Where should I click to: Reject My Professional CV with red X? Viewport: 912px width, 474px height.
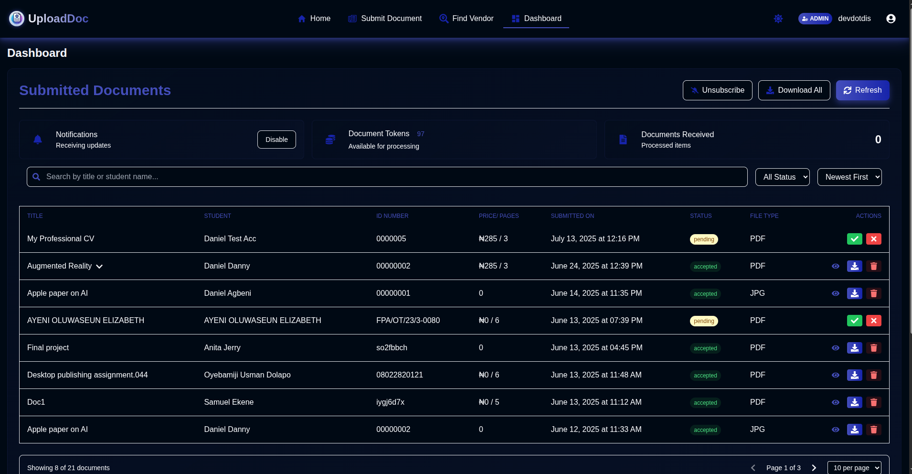tap(874, 239)
